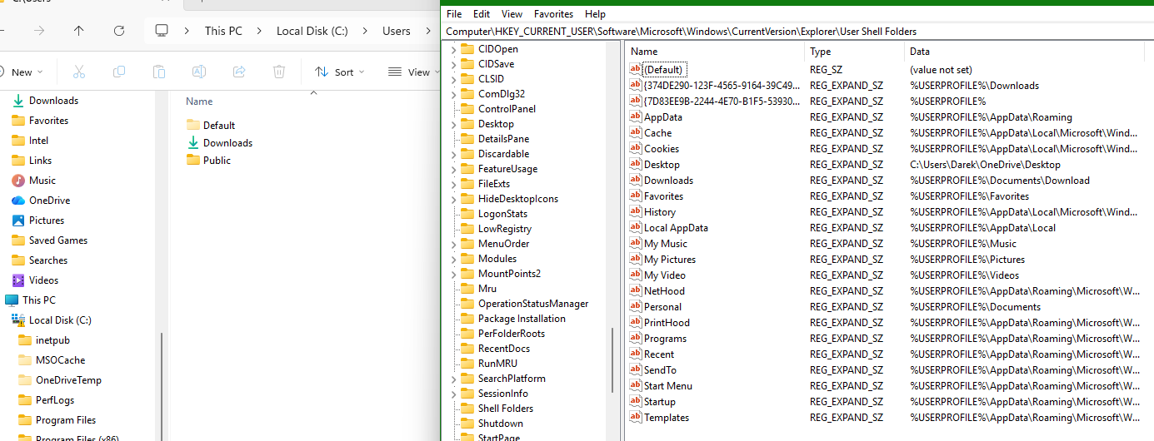Viewport: 1154px width, 441px height.
Task: Click the Forward arrow in Explorer navigation
Action: 39,31
